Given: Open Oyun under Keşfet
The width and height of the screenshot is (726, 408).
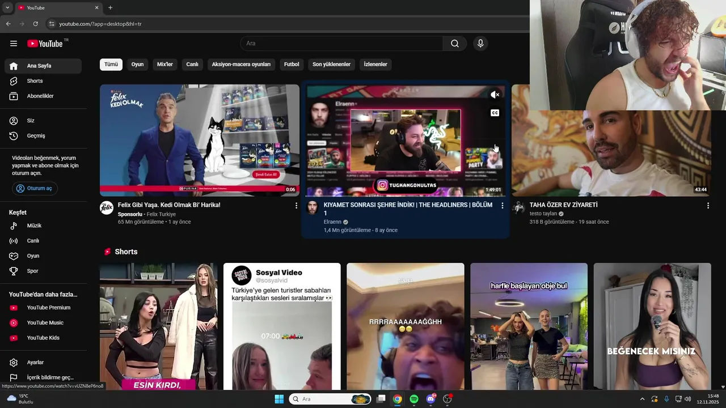Looking at the screenshot, I should point(43,256).
